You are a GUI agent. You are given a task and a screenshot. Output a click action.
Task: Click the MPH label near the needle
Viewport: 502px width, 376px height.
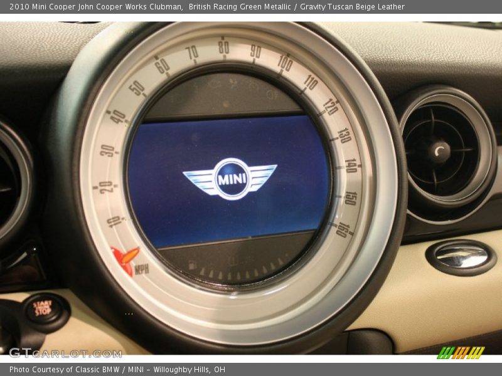click(x=142, y=269)
